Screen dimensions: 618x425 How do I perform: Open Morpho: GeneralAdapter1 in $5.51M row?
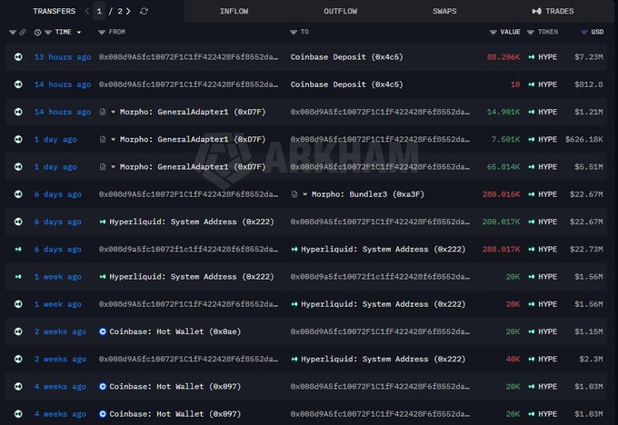(x=193, y=167)
